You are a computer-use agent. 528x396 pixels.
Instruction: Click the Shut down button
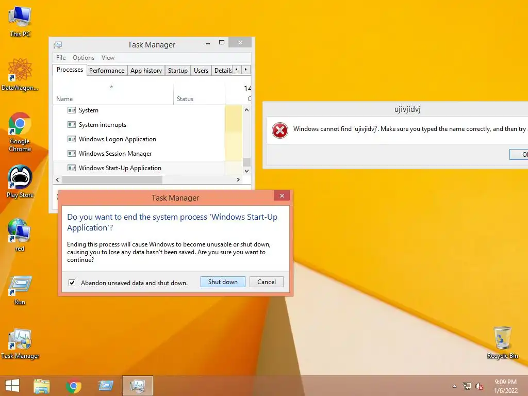click(x=223, y=282)
